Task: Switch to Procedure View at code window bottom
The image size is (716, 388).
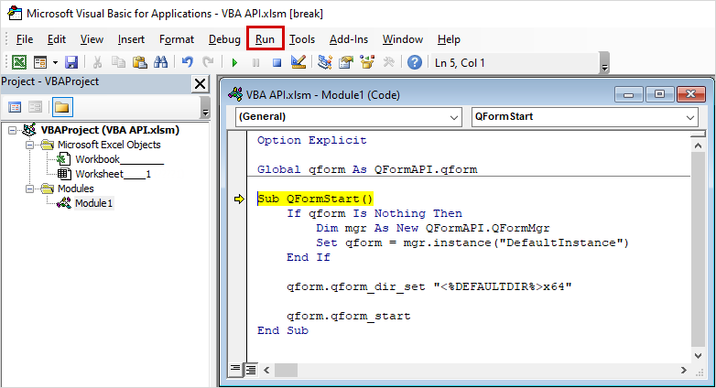Action: coord(235,369)
